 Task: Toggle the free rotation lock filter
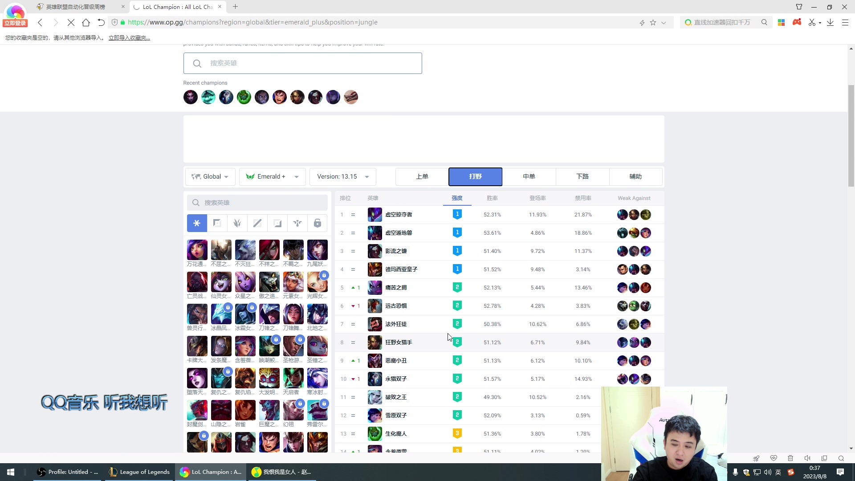318,223
